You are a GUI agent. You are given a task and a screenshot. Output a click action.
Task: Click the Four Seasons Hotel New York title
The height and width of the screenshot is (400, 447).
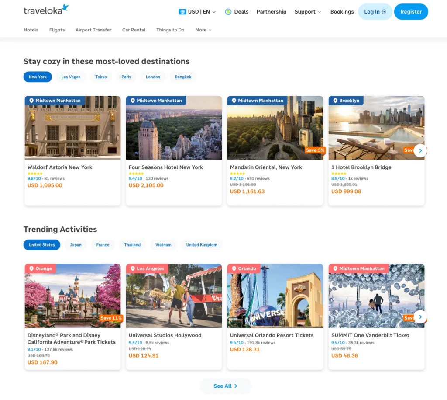[x=165, y=167]
